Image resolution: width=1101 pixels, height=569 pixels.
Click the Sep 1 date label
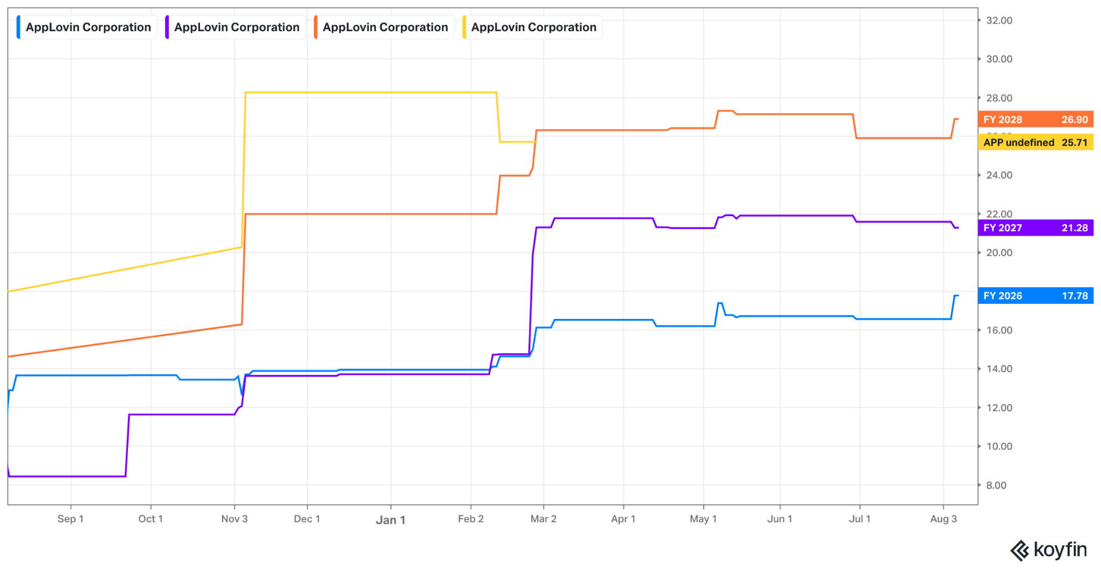tap(70, 519)
